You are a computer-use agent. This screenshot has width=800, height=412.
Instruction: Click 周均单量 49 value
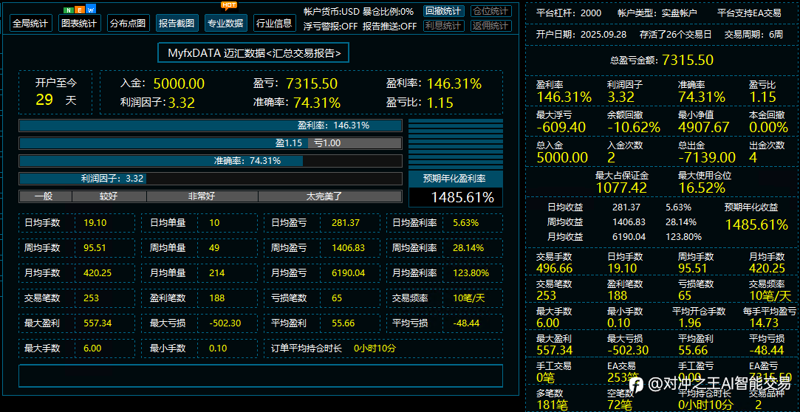214,248
